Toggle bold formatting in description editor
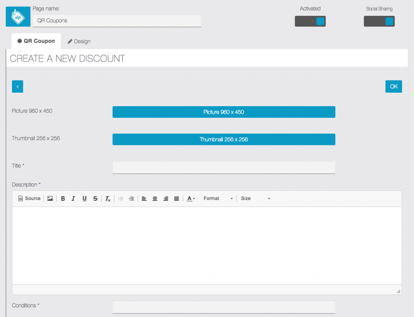Screen dimensions: 414x317 63,198
